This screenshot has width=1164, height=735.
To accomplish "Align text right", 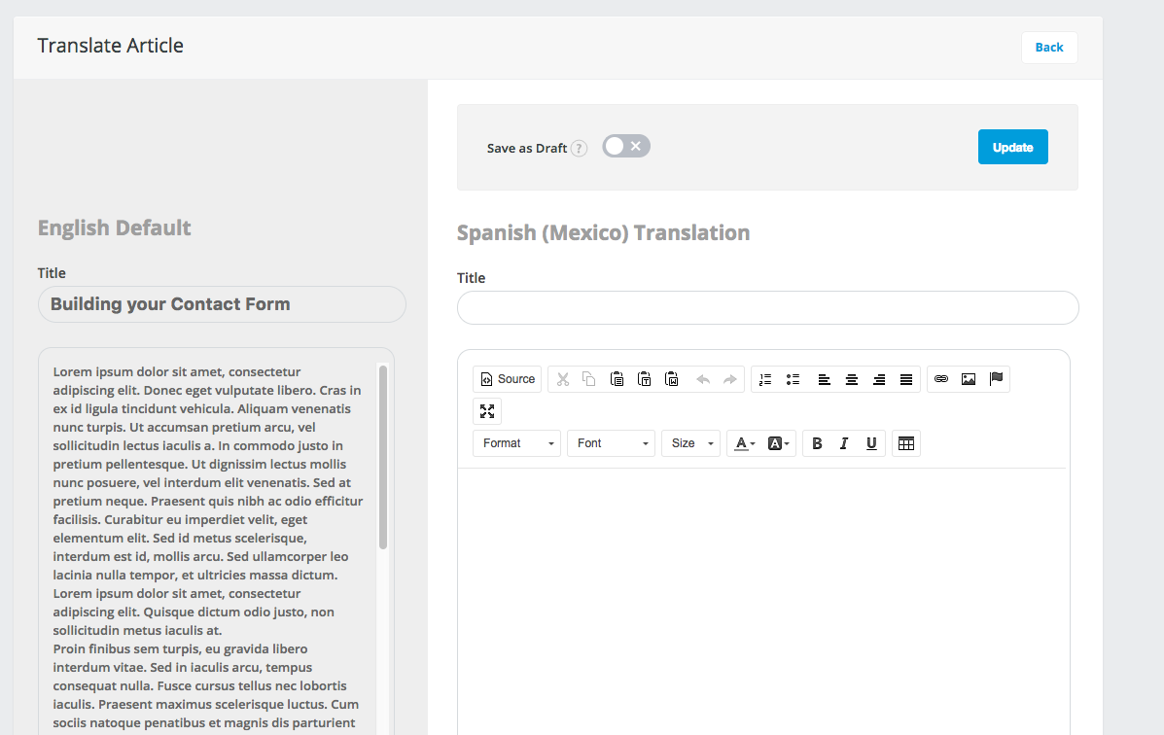I will click(x=879, y=379).
